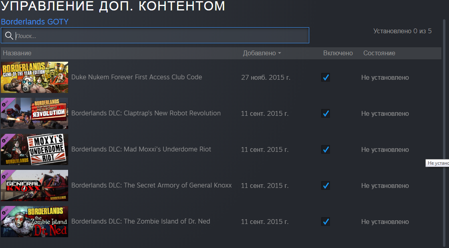Click the General Knoxx DLC artwork
The height and width of the screenshot is (248, 449).
point(34,185)
